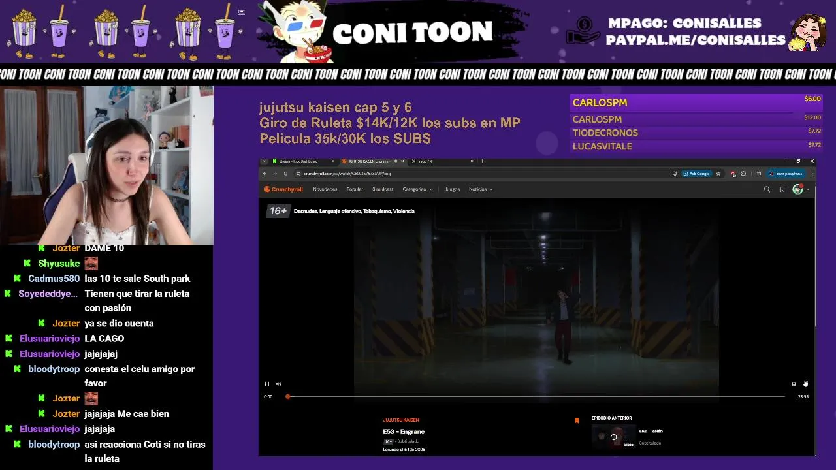Click bloodytroop's username next to "conesta el celu"
This screenshot has width=836, height=470.
pyautogui.click(x=54, y=369)
